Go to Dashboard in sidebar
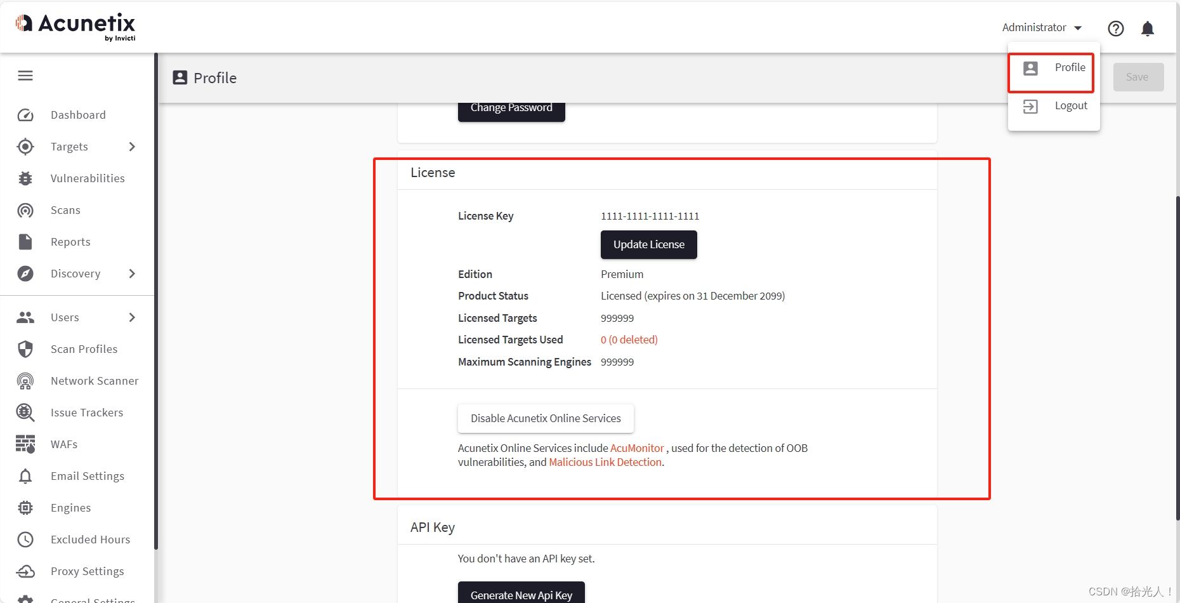 pyautogui.click(x=78, y=115)
